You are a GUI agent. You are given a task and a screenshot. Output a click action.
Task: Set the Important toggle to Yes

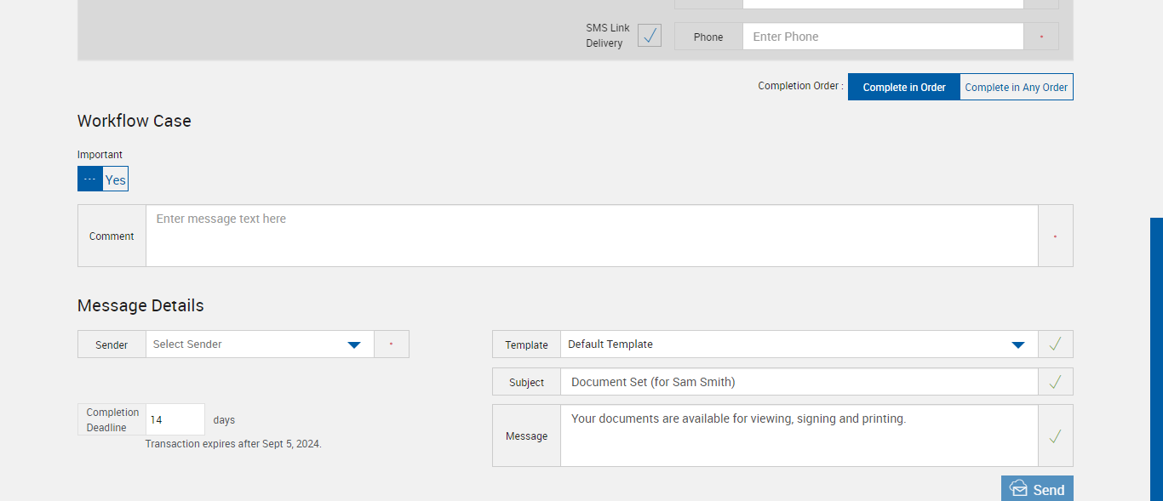pyautogui.click(x=116, y=179)
